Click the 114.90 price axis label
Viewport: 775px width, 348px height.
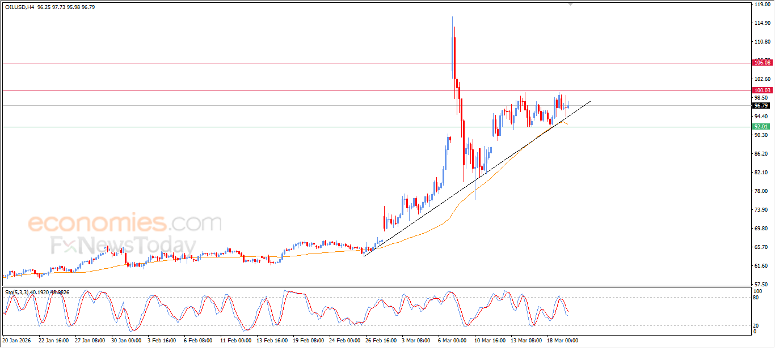pyautogui.click(x=762, y=23)
